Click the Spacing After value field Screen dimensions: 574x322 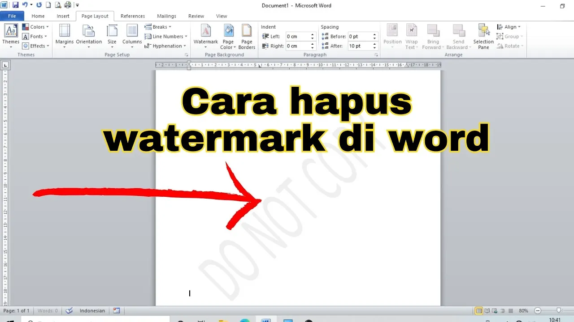click(x=360, y=46)
